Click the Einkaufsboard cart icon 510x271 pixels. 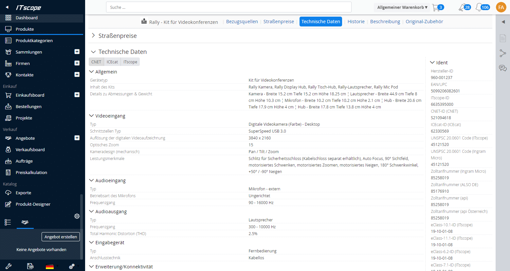click(8, 95)
